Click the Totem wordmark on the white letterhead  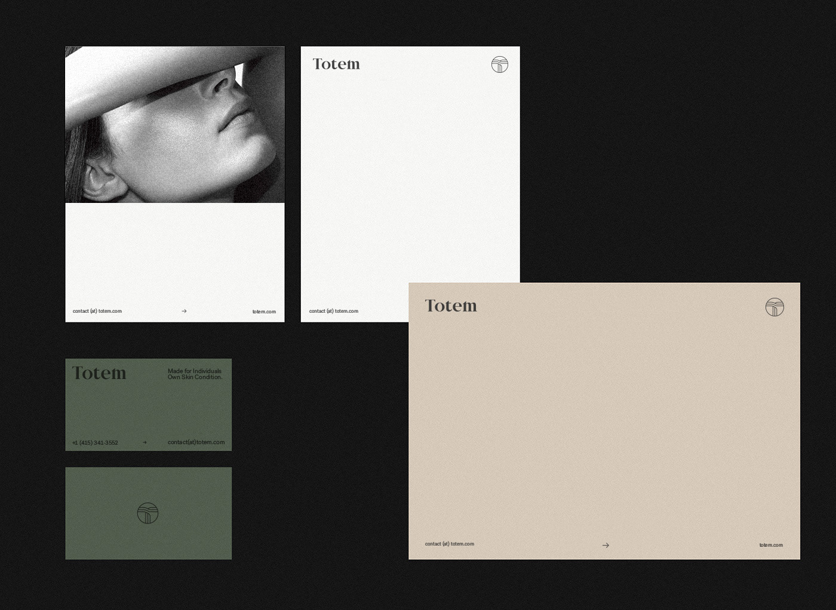pos(336,64)
